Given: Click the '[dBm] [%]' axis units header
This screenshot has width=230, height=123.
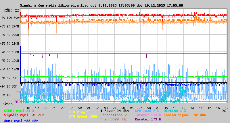Looking at the screenshot, I should tap(12, 10).
